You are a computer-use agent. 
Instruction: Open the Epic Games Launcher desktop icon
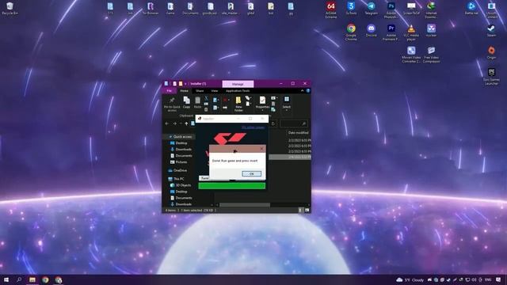491,76
